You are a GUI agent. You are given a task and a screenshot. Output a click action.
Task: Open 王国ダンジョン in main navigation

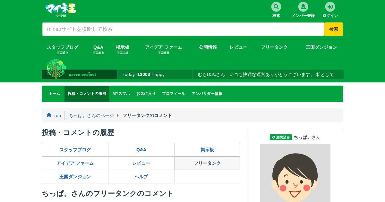click(321, 47)
